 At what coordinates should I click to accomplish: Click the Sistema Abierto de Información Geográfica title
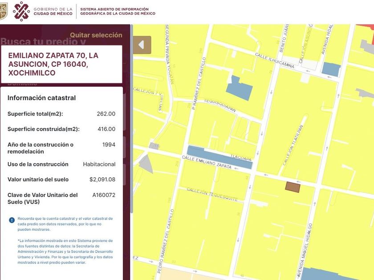click(118, 12)
